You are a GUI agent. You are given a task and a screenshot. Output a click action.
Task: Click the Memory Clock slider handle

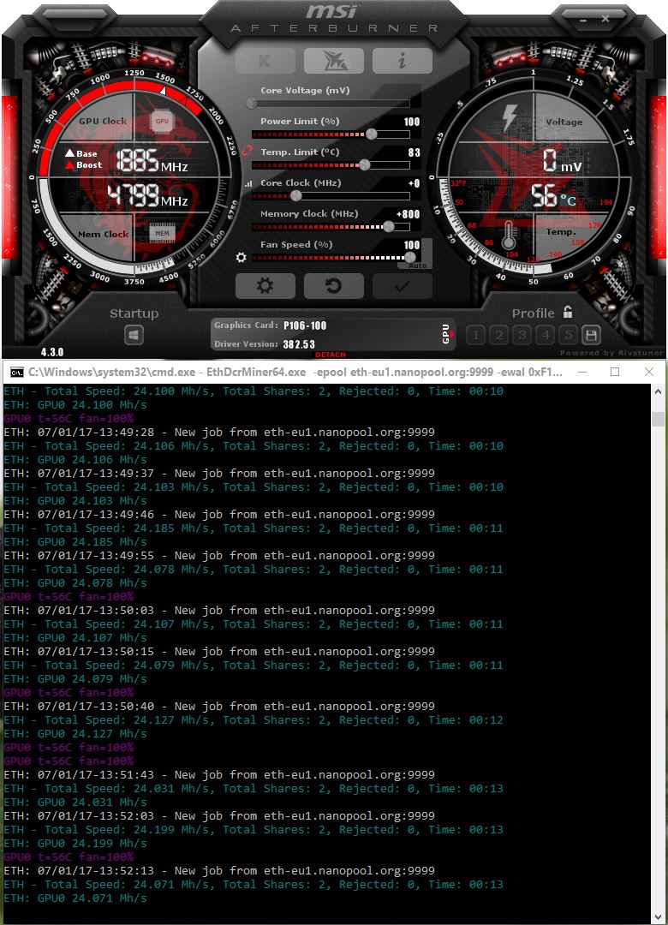(388, 226)
